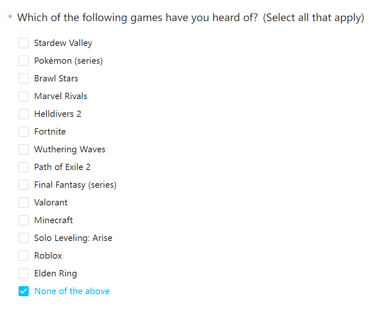Check the Stardew Valley checkbox
The image size is (369, 311).
coord(24,43)
